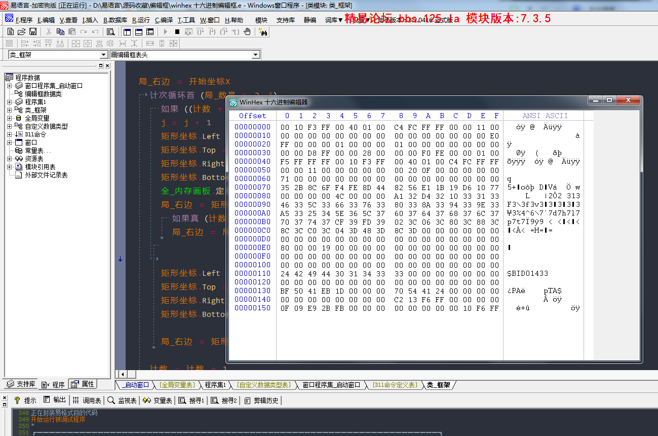Open the 画编辑框表头 subroutine dropdown
The image size is (658, 436).
[256, 55]
